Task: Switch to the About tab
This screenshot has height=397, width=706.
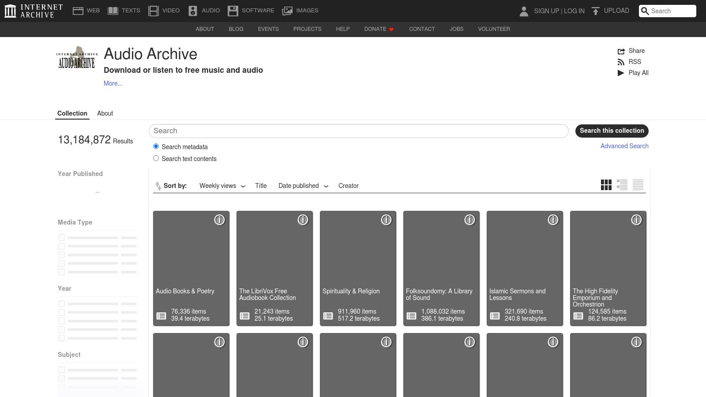Action: (105, 113)
